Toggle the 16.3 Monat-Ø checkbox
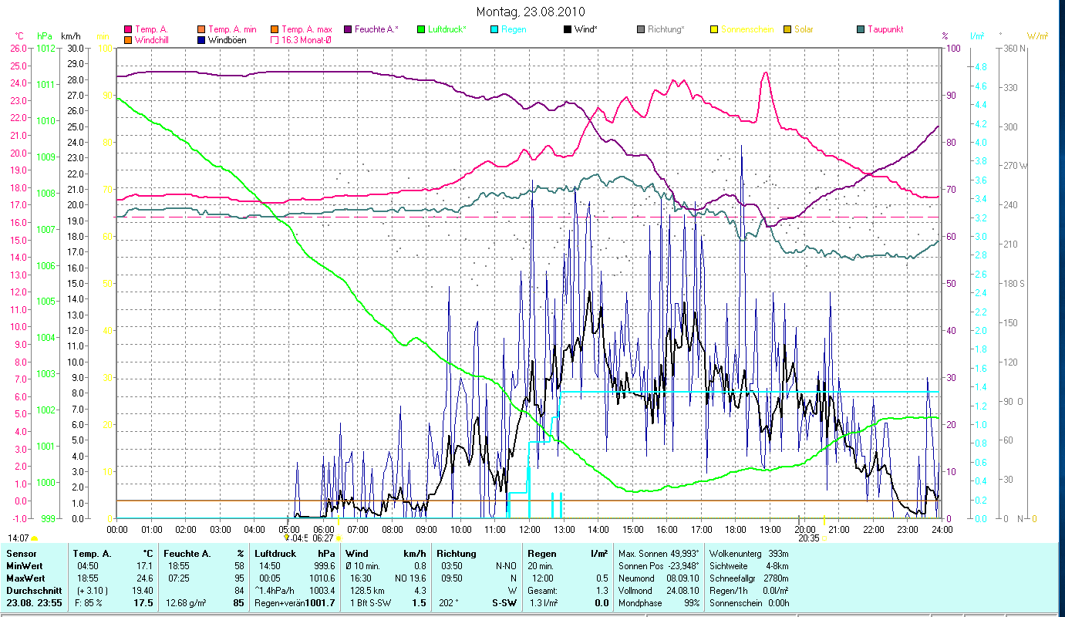This screenshot has width=1065, height=617. (x=275, y=39)
